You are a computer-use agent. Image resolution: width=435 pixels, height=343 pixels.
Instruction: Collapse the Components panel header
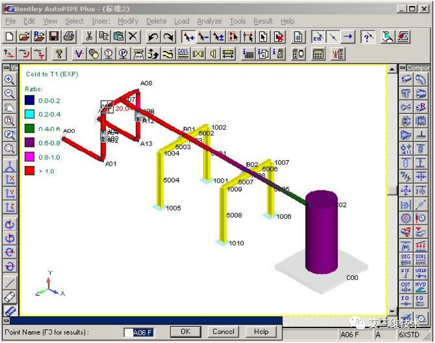[403, 68]
